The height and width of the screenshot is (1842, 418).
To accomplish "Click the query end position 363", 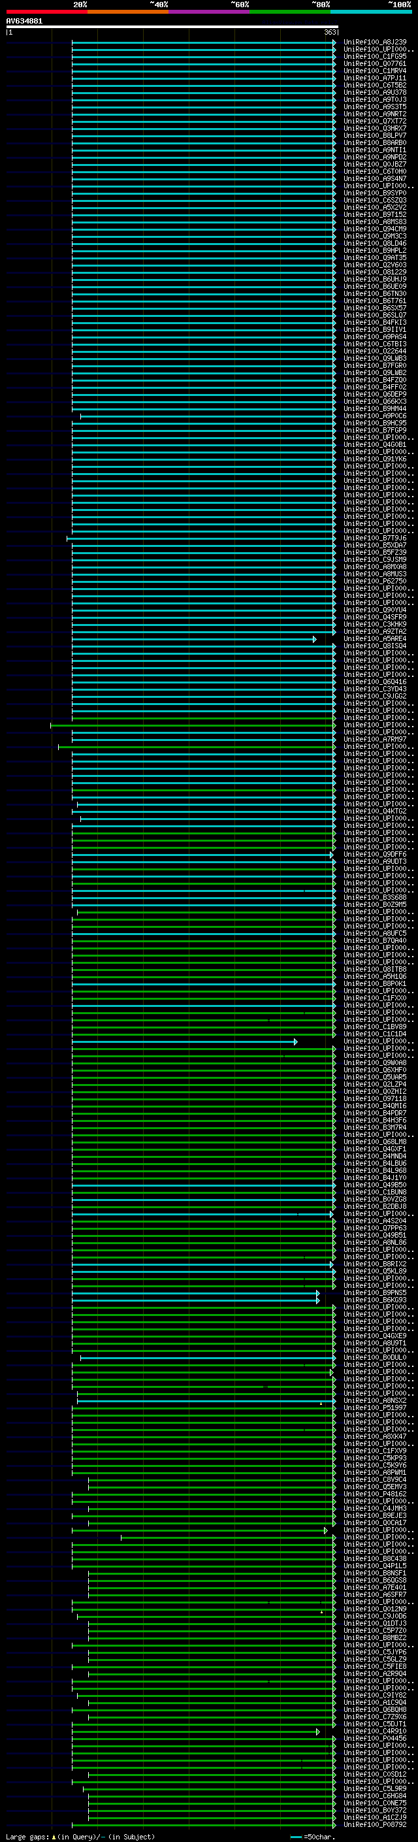I will (330, 32).
